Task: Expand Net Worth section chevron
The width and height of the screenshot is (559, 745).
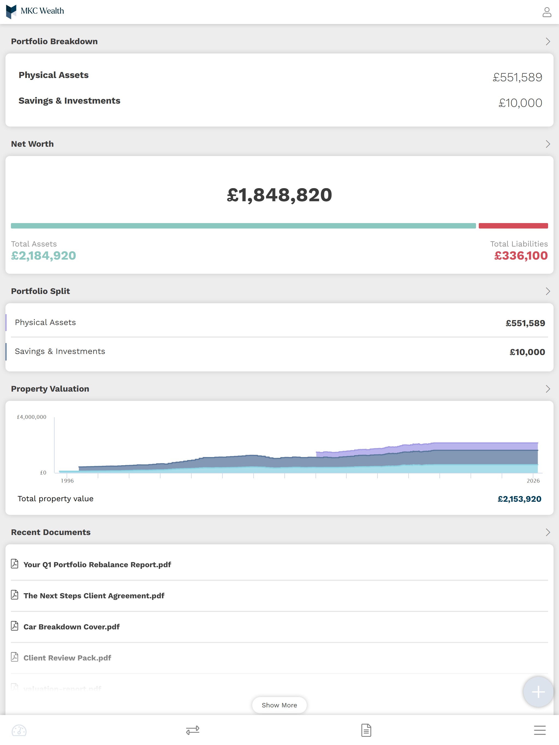Action: (548, 144)
